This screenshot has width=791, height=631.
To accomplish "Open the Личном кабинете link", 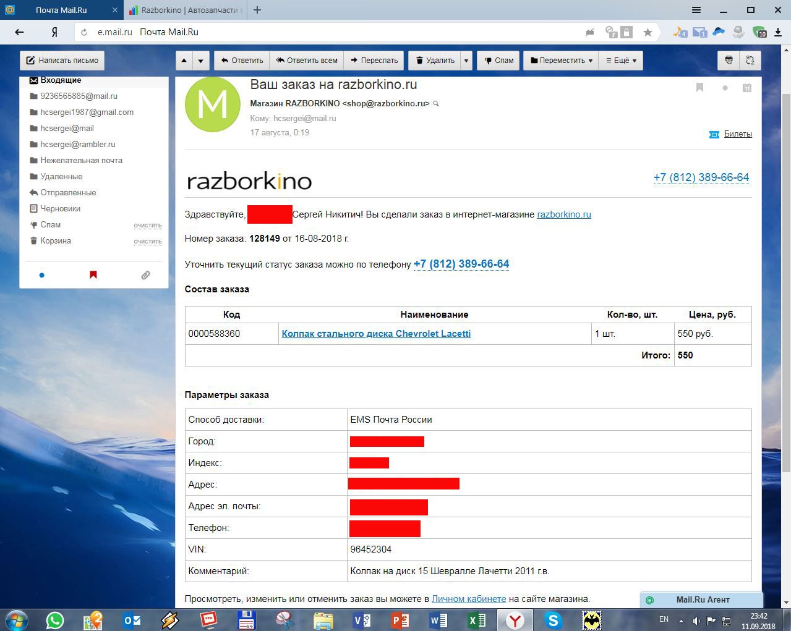I will tap(469, 599).
